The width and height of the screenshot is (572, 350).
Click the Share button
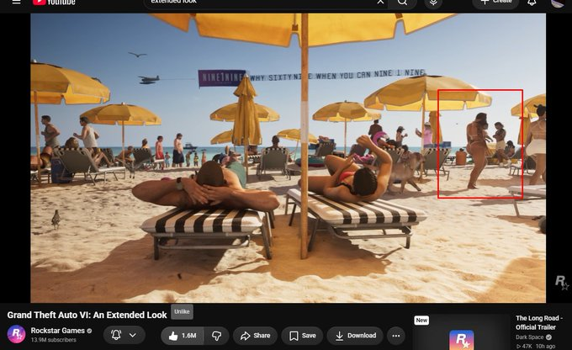click(255, 336)
